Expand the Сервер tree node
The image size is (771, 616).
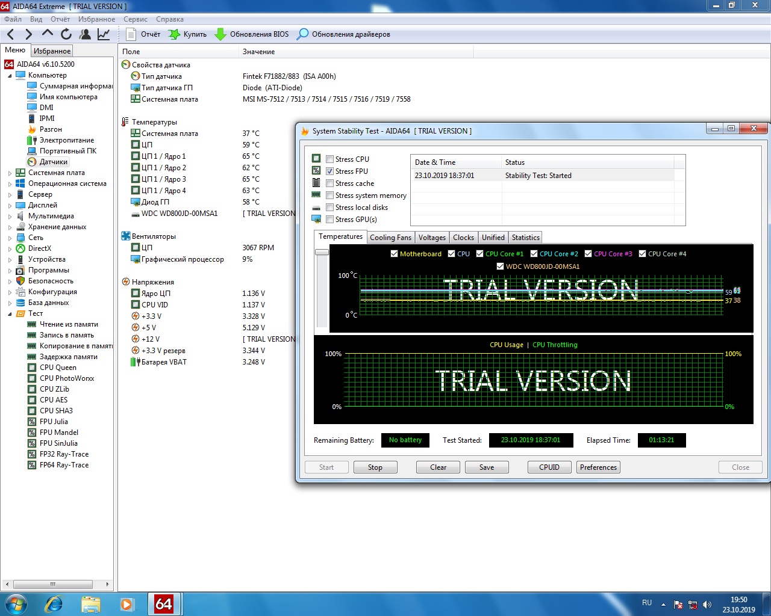click(10, 195)
